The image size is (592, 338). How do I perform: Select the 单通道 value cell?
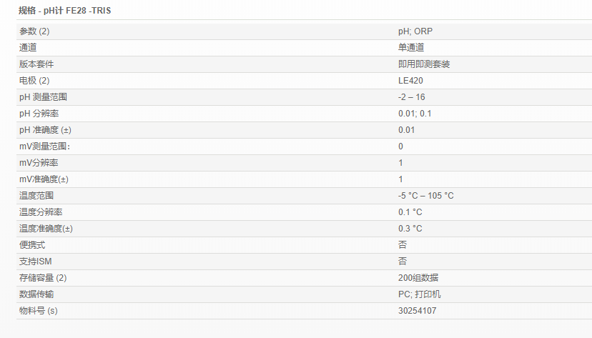411,48
